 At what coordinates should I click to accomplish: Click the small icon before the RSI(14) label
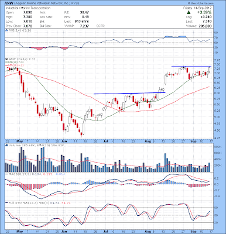(x=6, y=30)
